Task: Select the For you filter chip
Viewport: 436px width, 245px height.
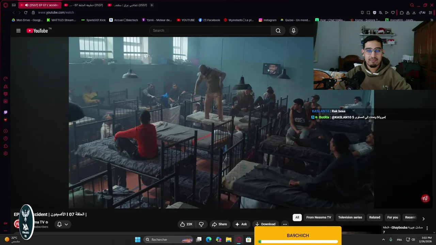Action: [393, 217]
